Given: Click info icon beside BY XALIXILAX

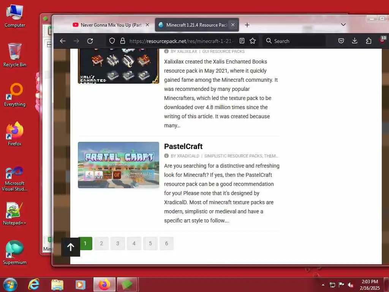Looking at the screenshot, I should click(x=166, y=51).
